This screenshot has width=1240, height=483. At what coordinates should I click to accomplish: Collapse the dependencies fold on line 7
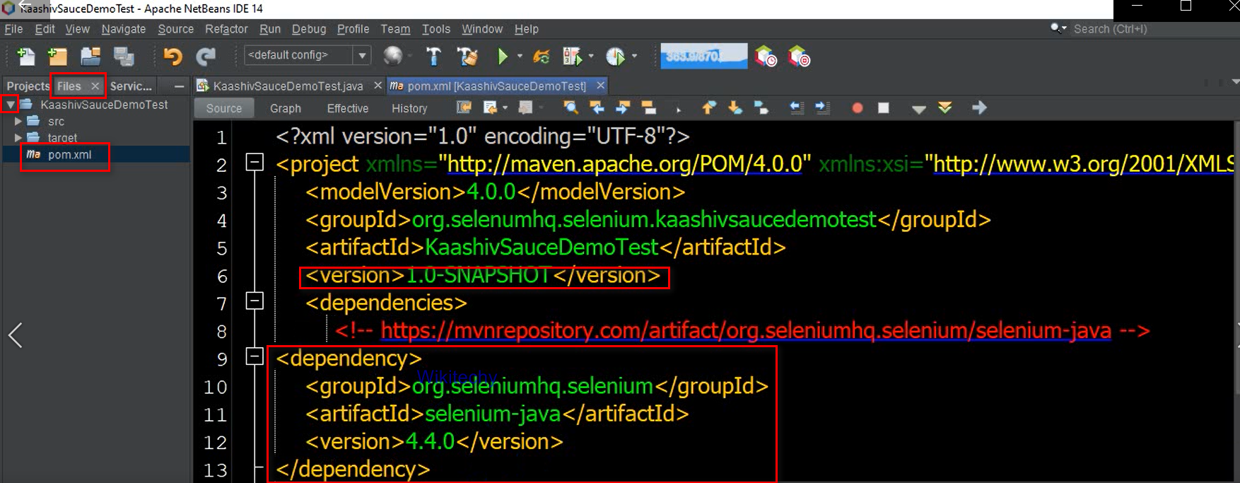tap(255, 302)
